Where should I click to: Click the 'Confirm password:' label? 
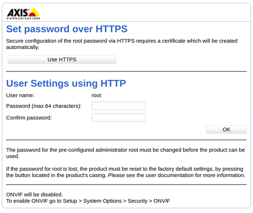click(29, 118)
